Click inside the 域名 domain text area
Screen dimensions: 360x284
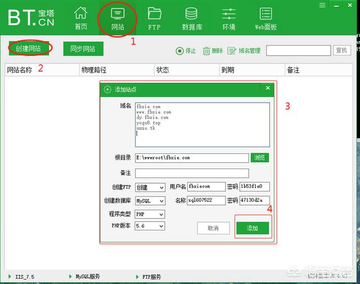tap(202, 125)
